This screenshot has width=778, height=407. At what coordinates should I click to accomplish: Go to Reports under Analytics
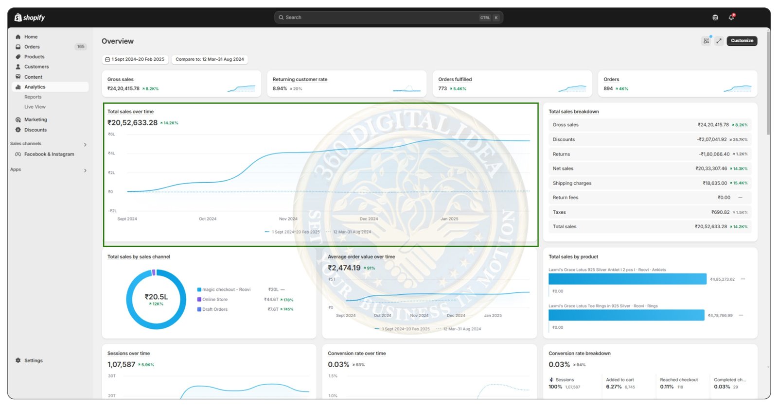coord(33,97)
